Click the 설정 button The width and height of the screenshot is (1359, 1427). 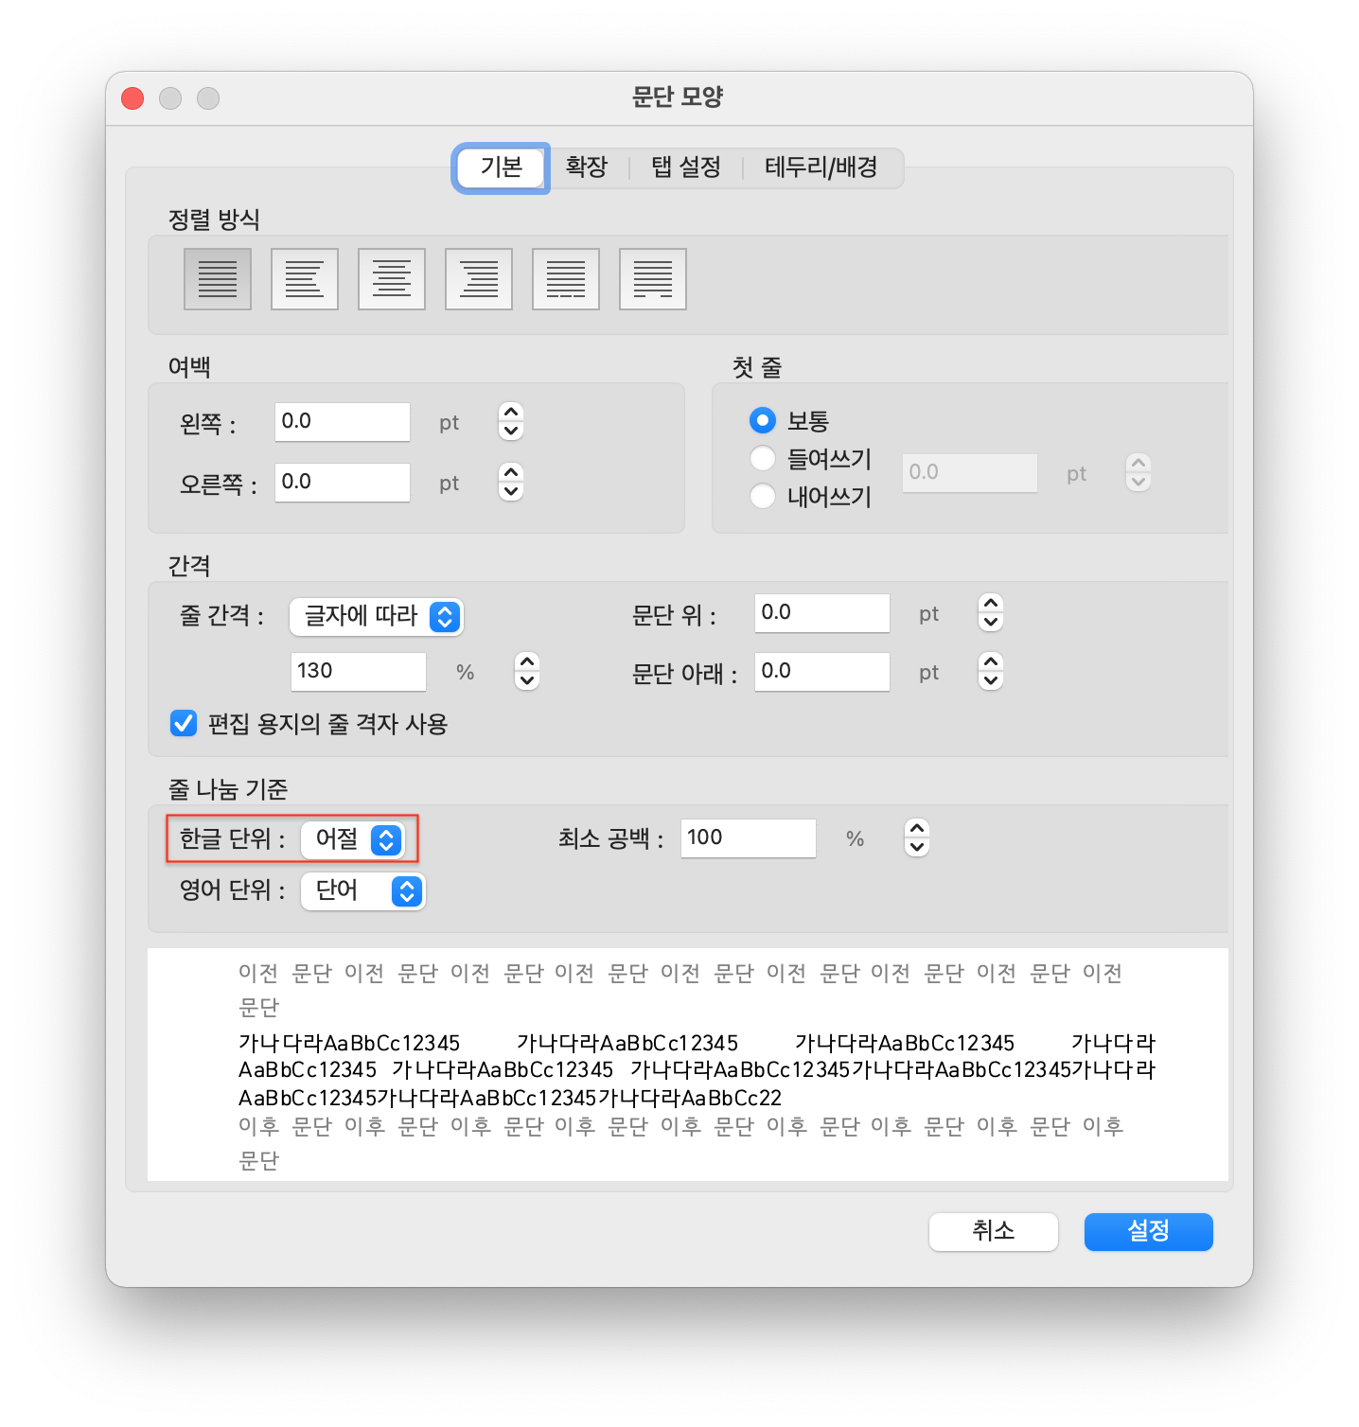point(1148,1231)
